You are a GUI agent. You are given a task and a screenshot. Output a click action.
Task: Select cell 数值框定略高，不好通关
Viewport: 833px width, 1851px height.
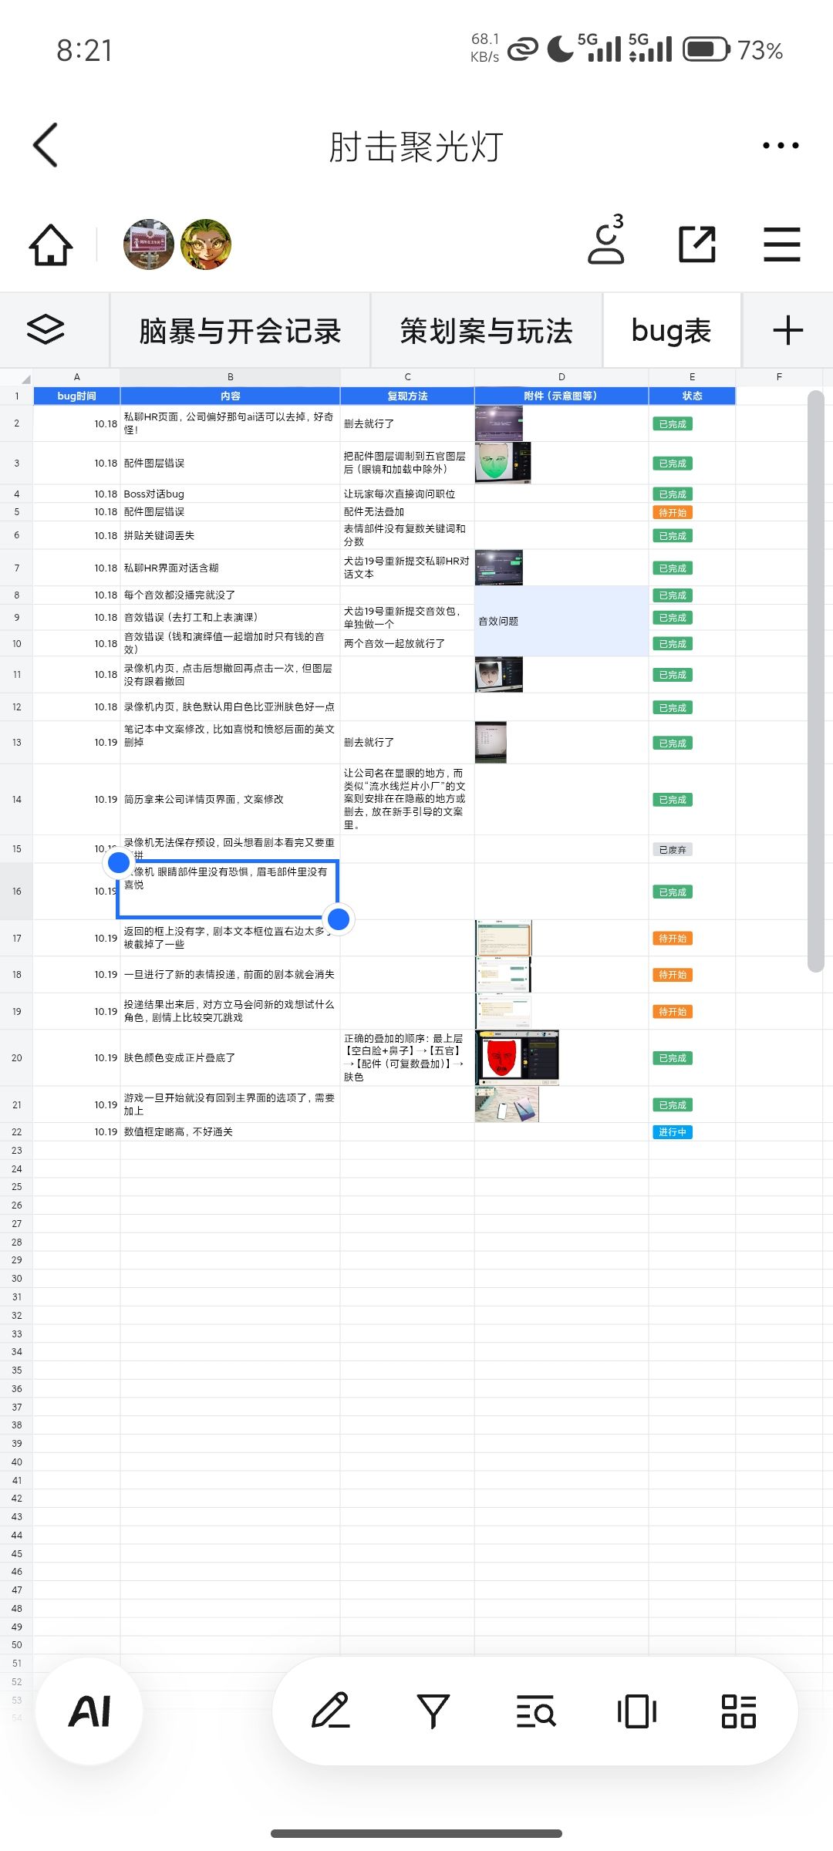click(230, 1131)
